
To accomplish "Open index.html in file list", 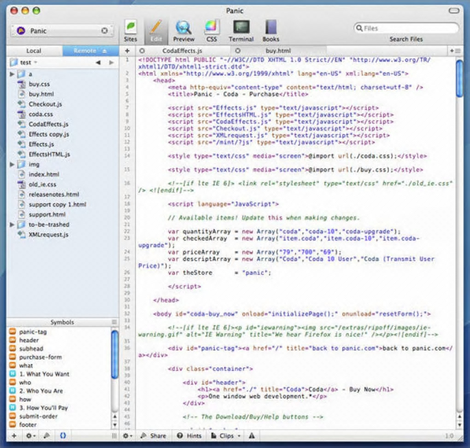I will pyautogui.click(x=44, y=175).
